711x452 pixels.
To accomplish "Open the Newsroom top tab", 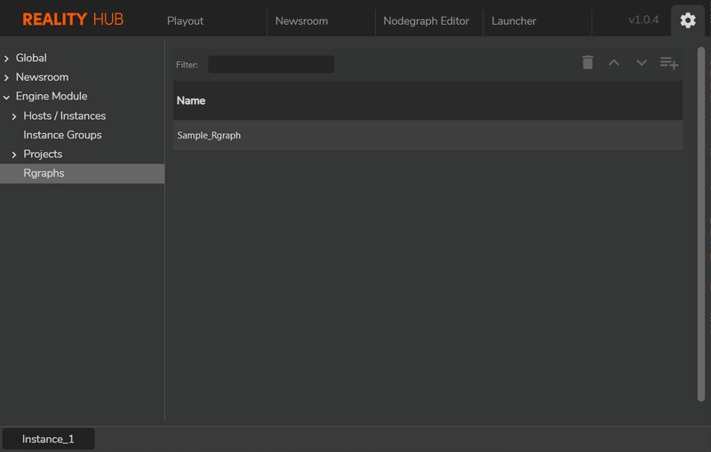I will (x=301, y=20).
